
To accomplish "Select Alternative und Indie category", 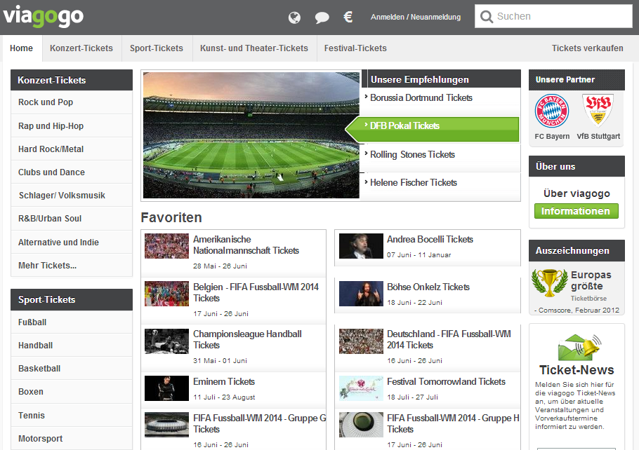I will coord(72,242).
